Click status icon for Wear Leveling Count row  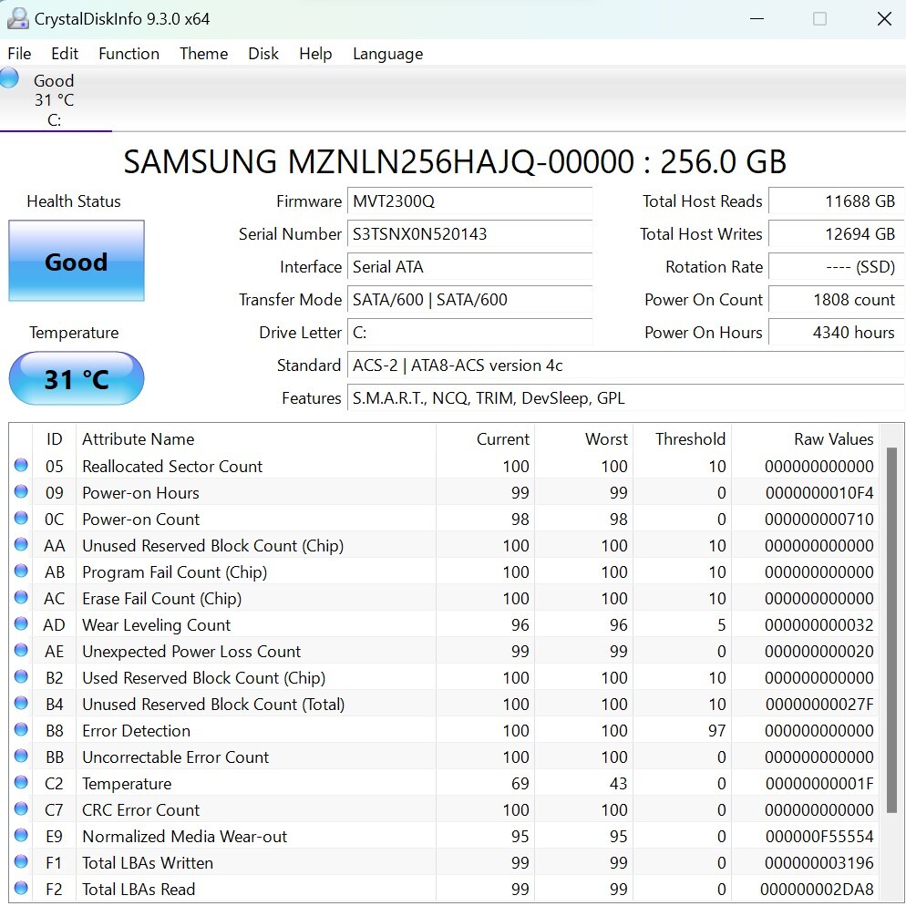click(x=21, y=624)
